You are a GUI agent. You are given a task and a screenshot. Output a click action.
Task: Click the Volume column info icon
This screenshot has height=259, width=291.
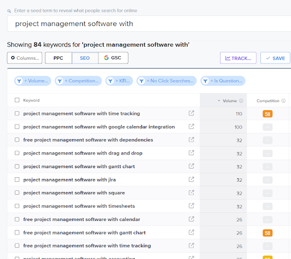click(241, 101)
